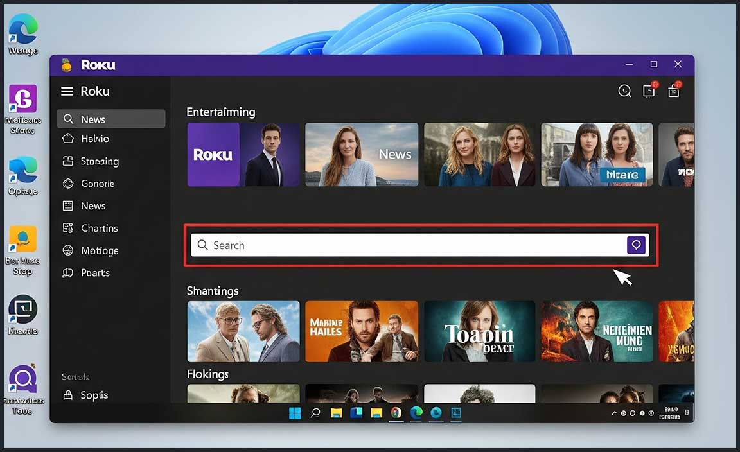740x452 pixels.
Task: Click the magnifier icon inside search field
Action: click(x=202, y=245)
